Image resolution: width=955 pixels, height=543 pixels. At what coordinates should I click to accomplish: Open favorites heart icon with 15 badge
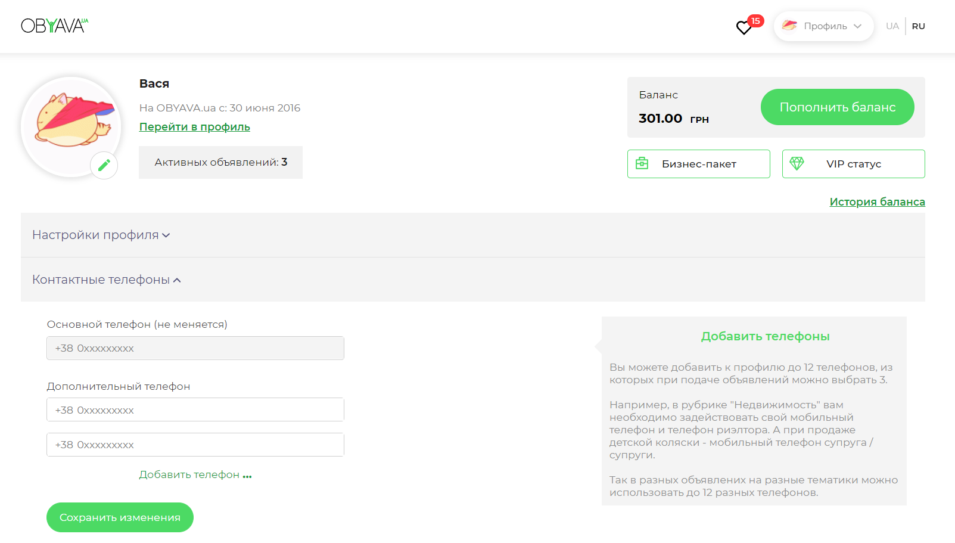pos(744,27)
